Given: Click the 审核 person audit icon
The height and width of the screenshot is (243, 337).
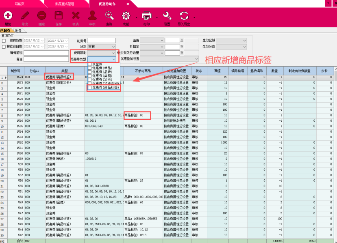Looking at the screenshot, I should [92, 15].
